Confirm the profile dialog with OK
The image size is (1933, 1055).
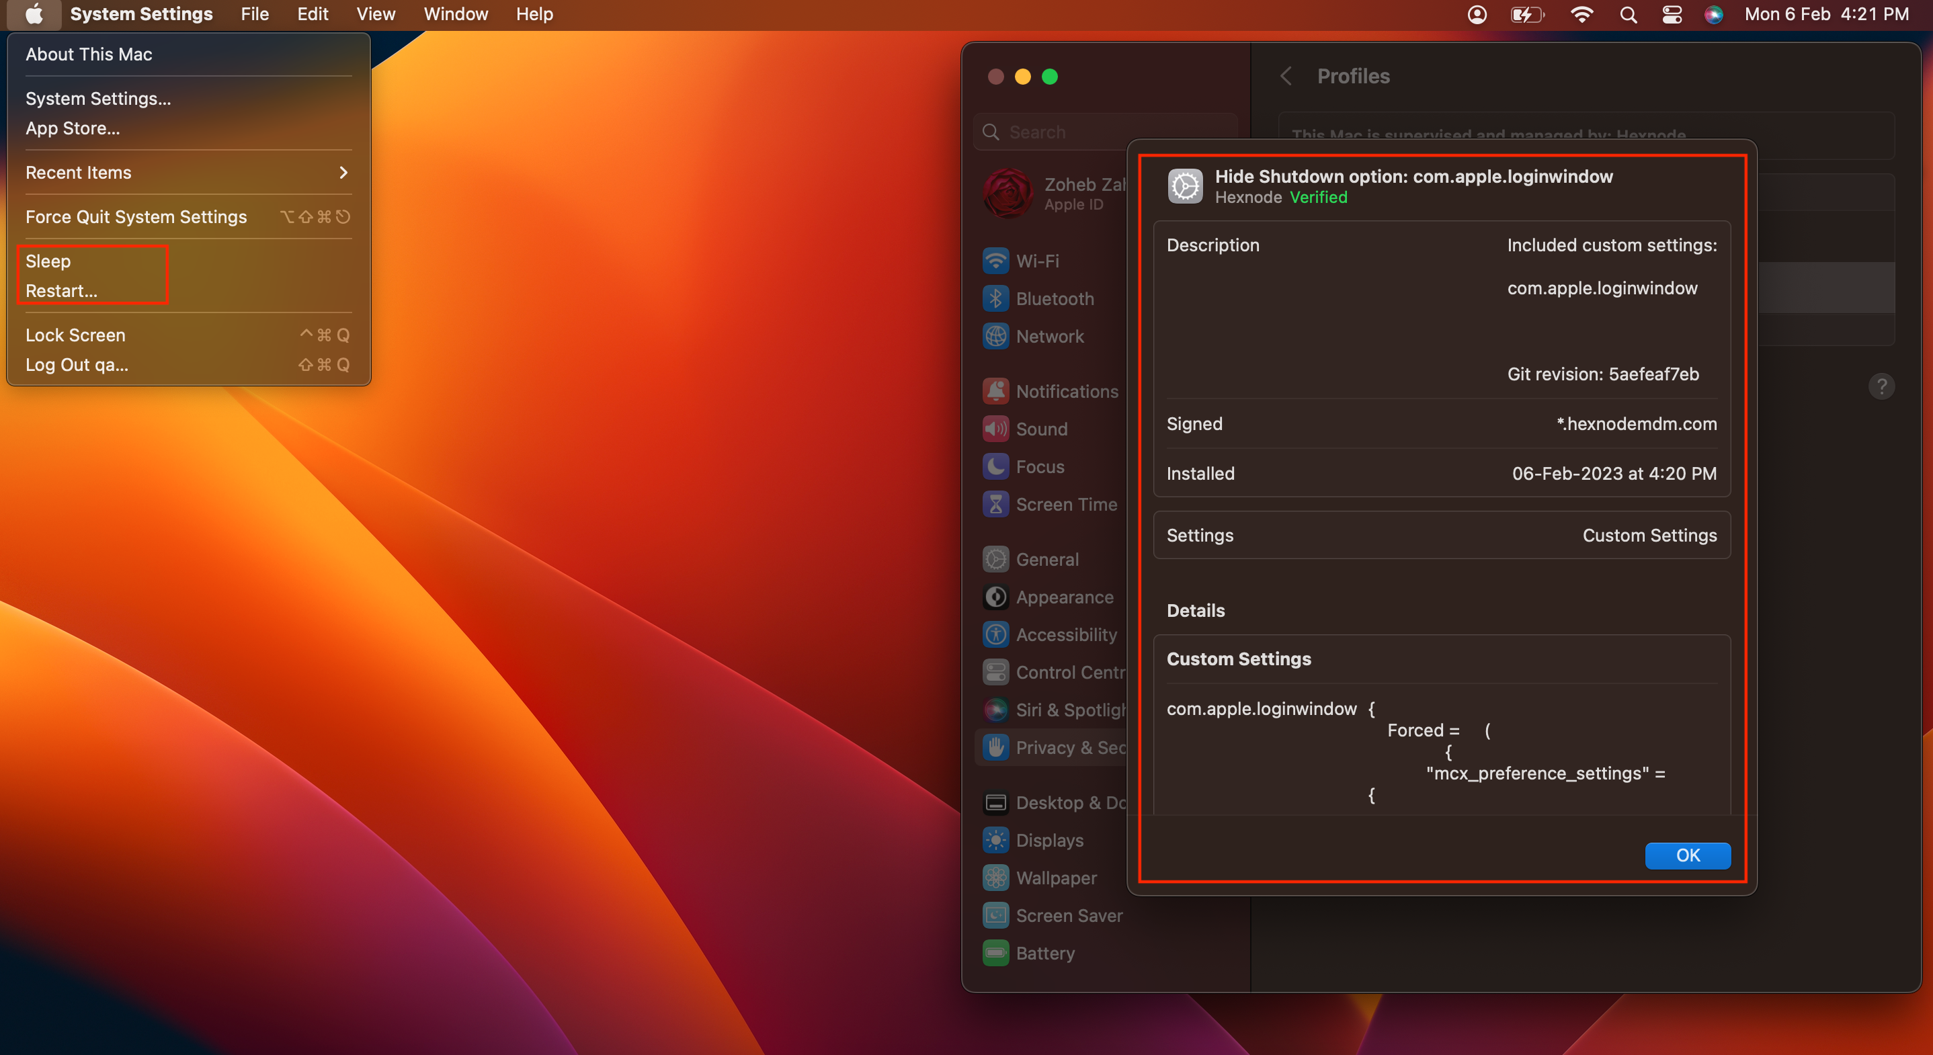click(x=1687, y=855)
